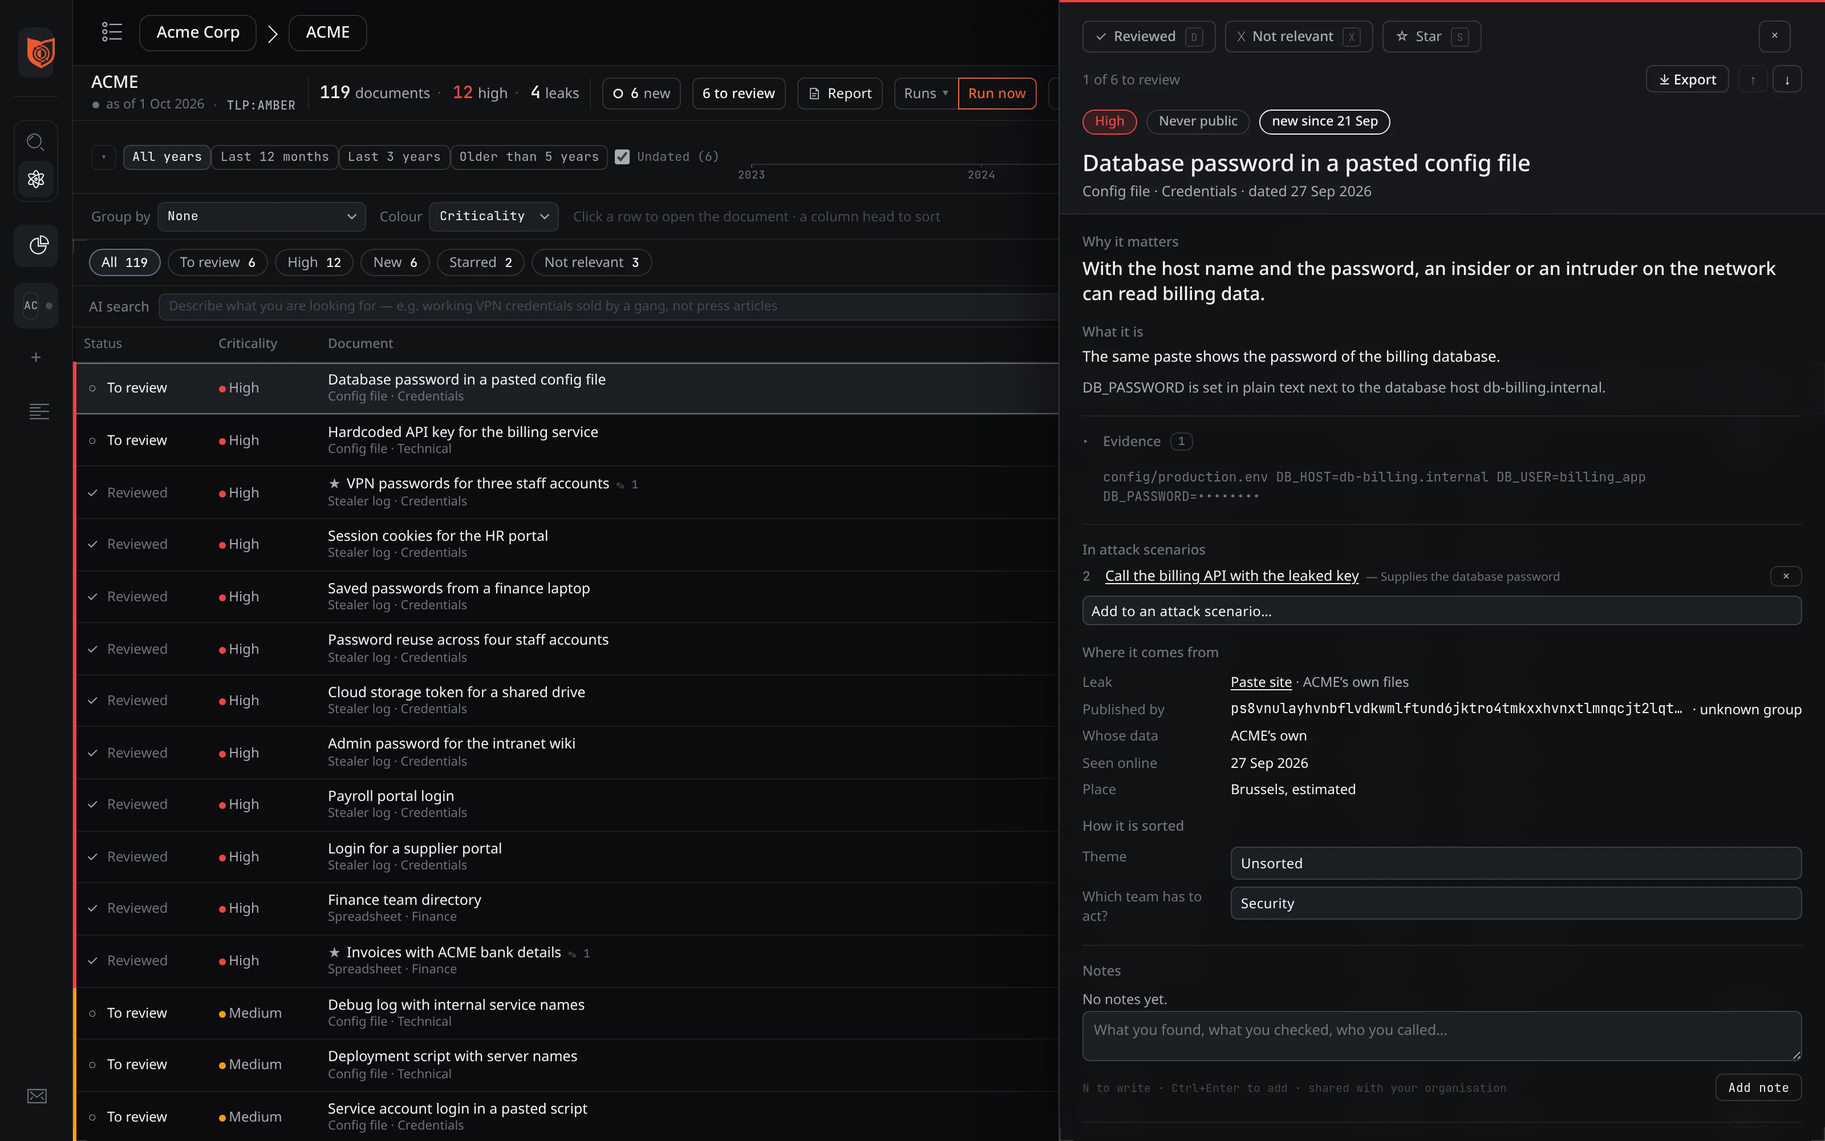Select the atom icon in sidebar
The width and height of the screenshot is (1825, 1141).
[35, 180]
